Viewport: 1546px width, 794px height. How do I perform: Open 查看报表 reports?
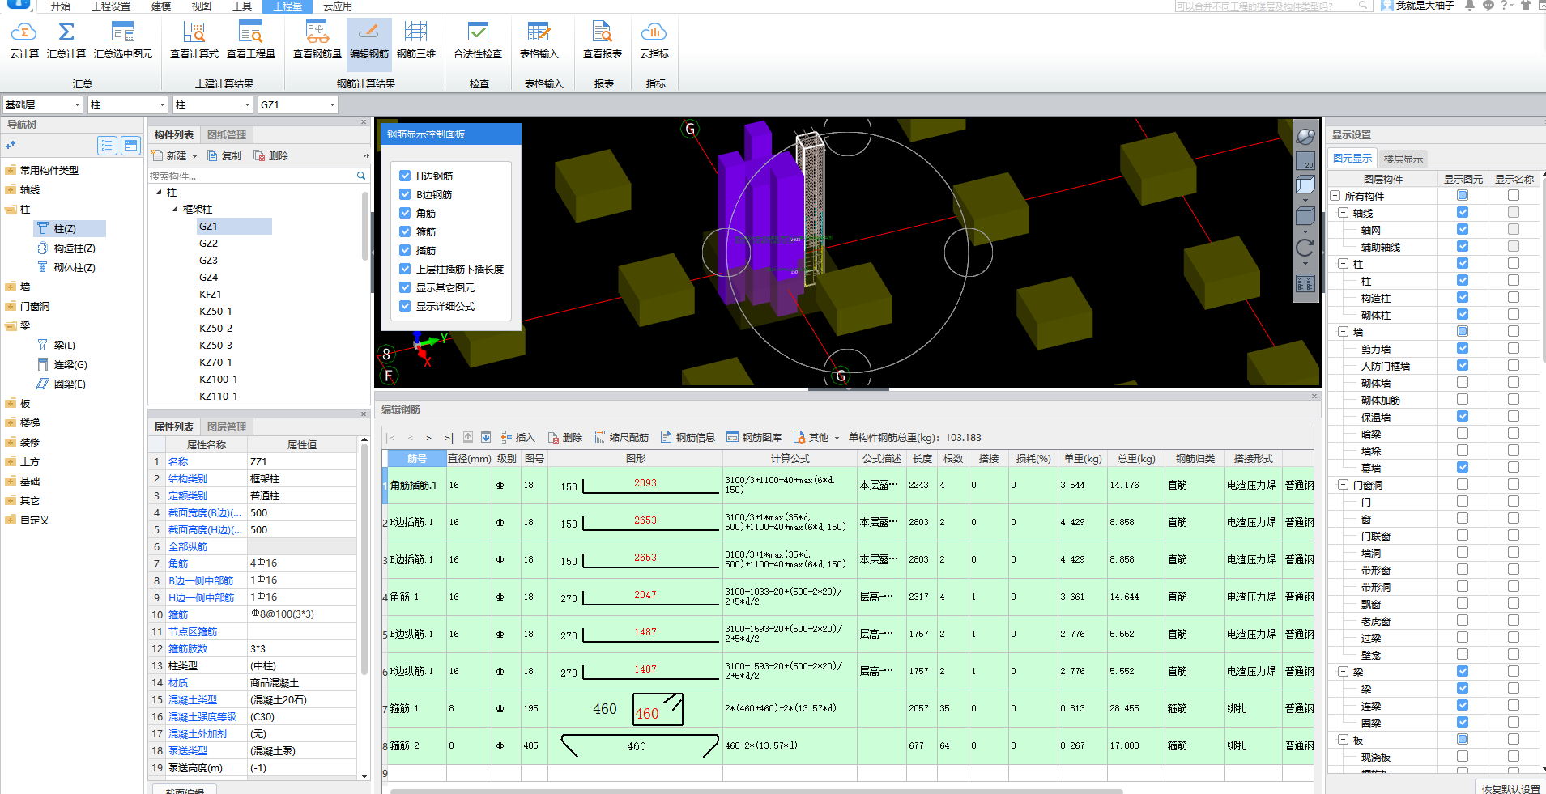point(603,40)
